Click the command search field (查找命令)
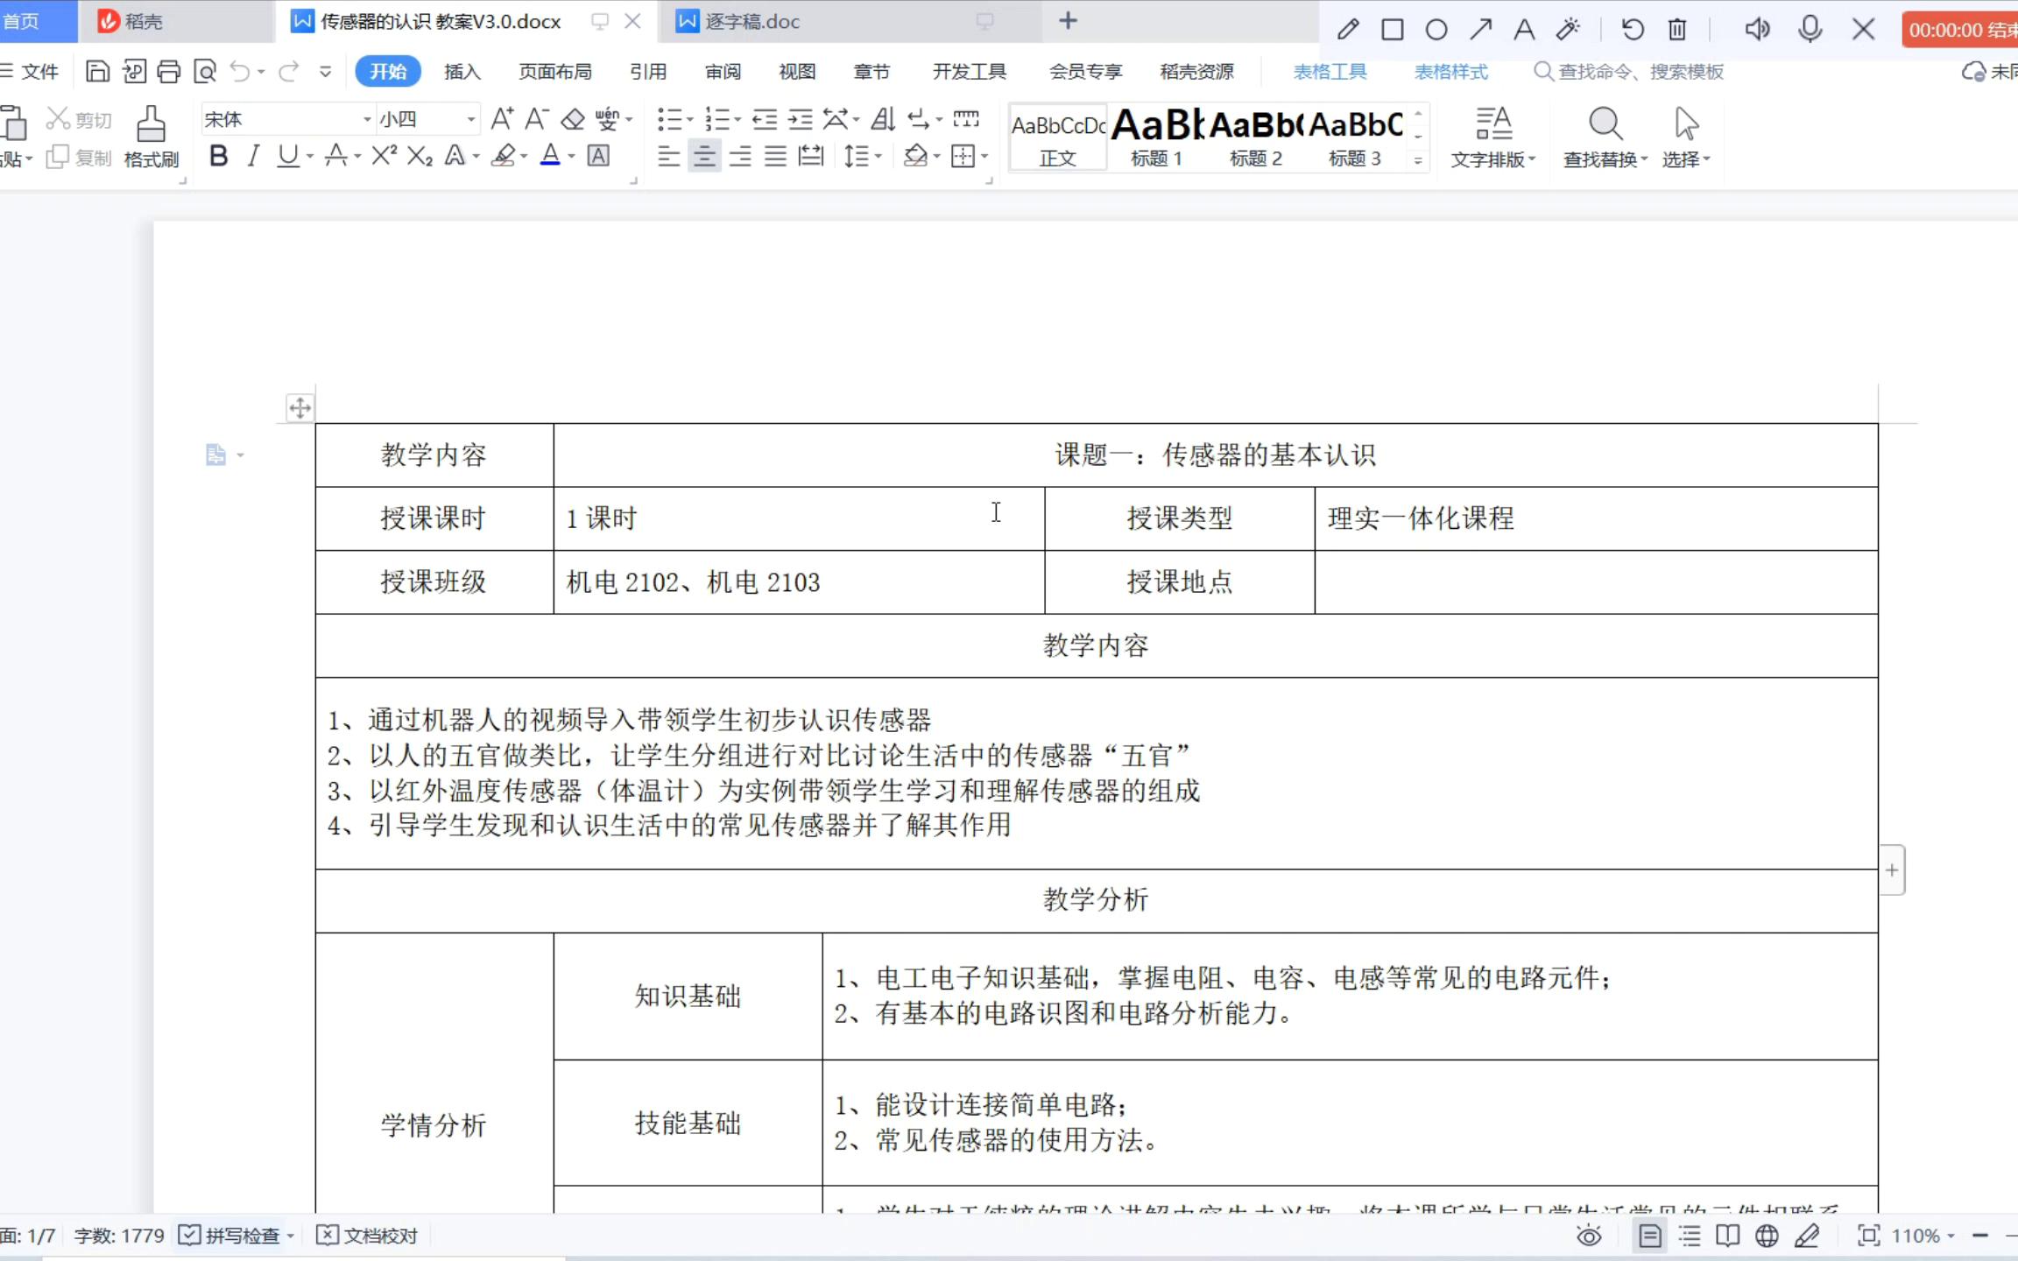The image size is (2018, 1261). 1640,71
